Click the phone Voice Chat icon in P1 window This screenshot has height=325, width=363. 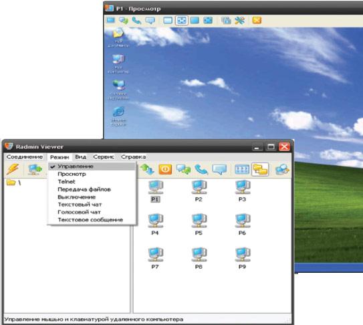coord(136,20)
